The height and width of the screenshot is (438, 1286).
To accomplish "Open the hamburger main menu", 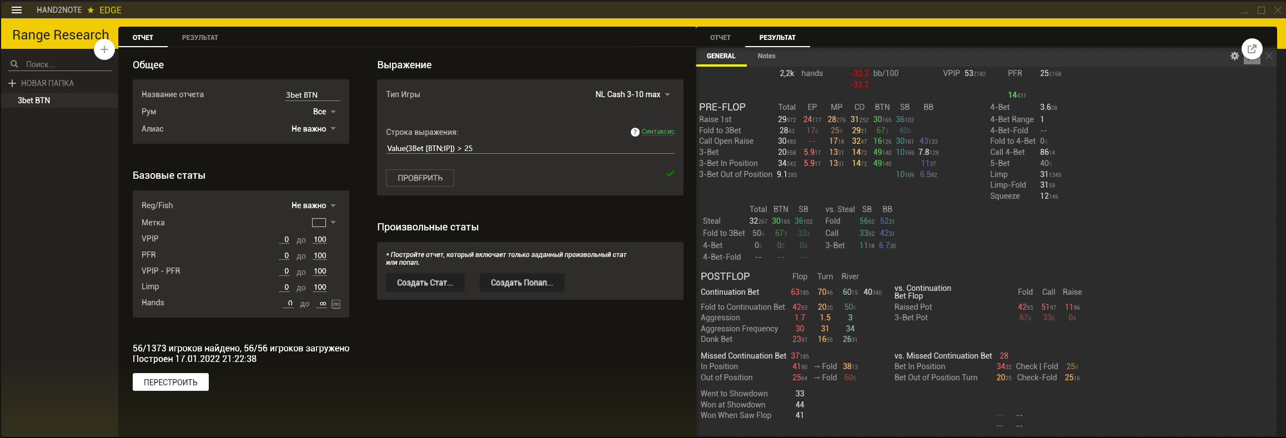I will 17,10.
